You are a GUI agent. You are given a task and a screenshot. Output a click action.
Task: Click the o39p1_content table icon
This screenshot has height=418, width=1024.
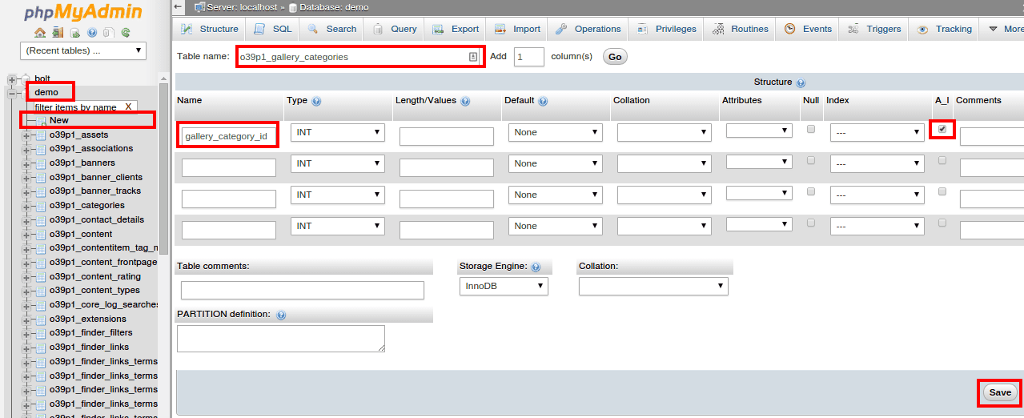[41, 234]
